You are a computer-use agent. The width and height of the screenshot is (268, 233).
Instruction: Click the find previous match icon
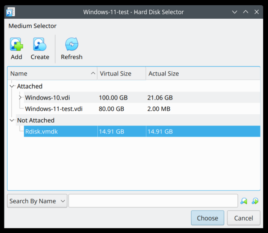coord(243,201)
